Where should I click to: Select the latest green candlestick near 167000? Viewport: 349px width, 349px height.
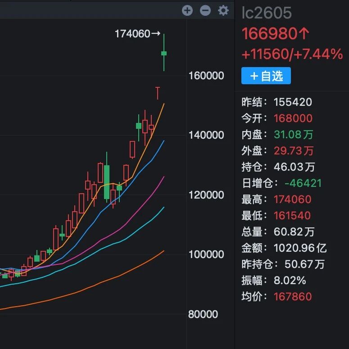pyautogui.click(x=164, y=53)
